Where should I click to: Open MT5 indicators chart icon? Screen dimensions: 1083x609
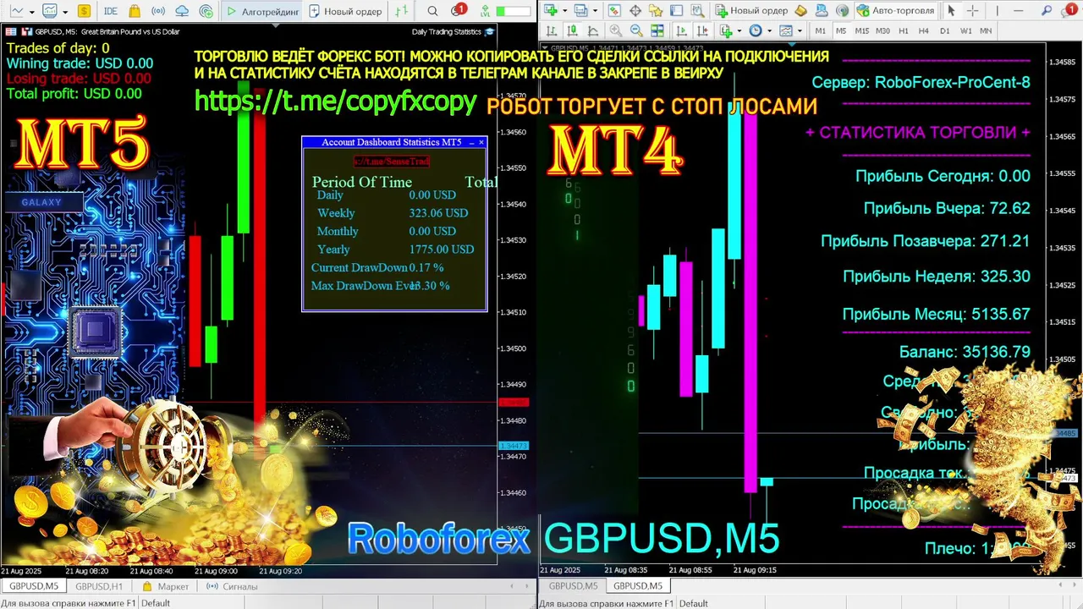pyautogui.click(x=50, y=11)
